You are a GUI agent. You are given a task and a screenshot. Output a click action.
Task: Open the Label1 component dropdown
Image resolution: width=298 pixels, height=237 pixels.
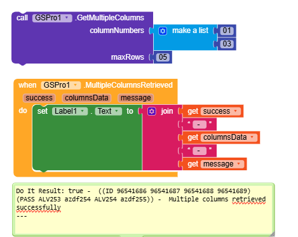(70, 111)
